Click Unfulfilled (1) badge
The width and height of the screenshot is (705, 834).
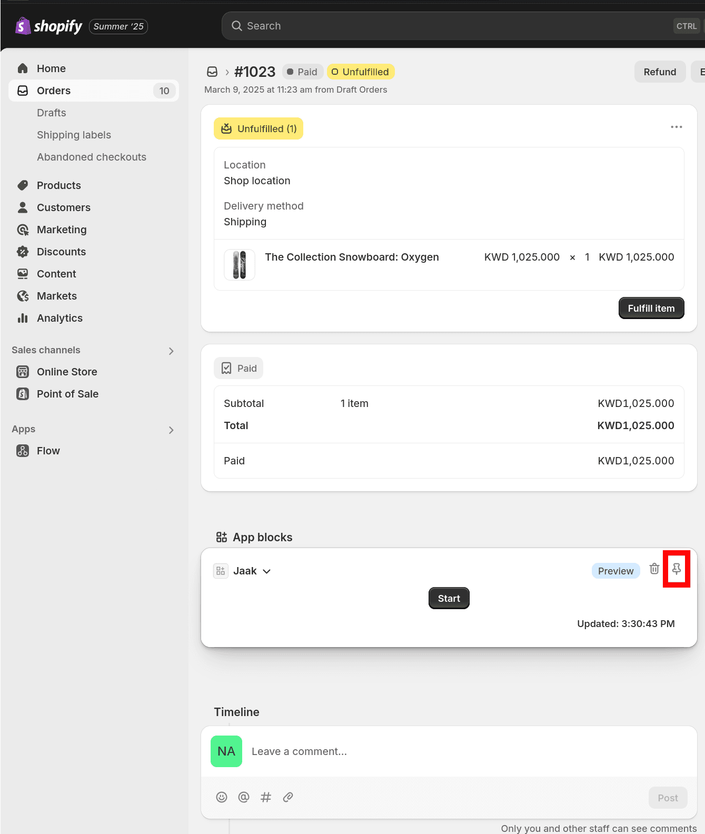point(259,128)
